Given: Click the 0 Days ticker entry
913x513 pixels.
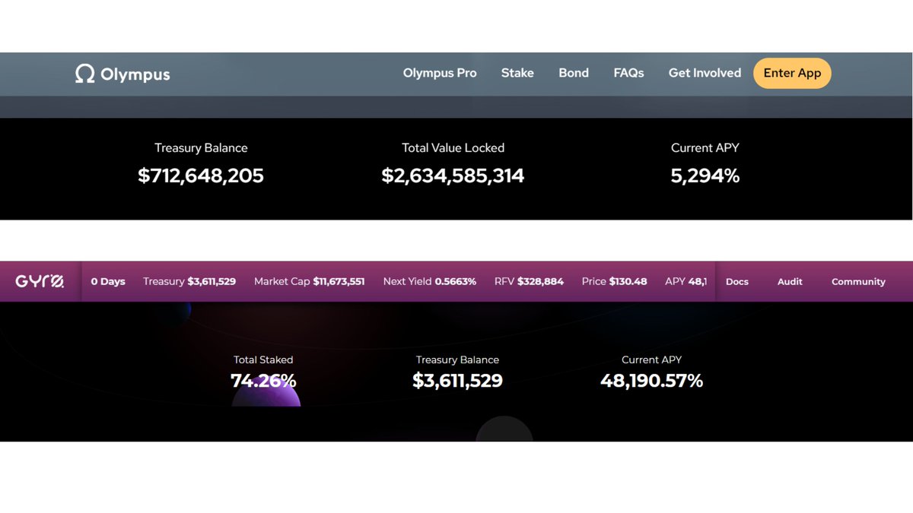Looking at the screenshot, I should click(x=108, y=282).
